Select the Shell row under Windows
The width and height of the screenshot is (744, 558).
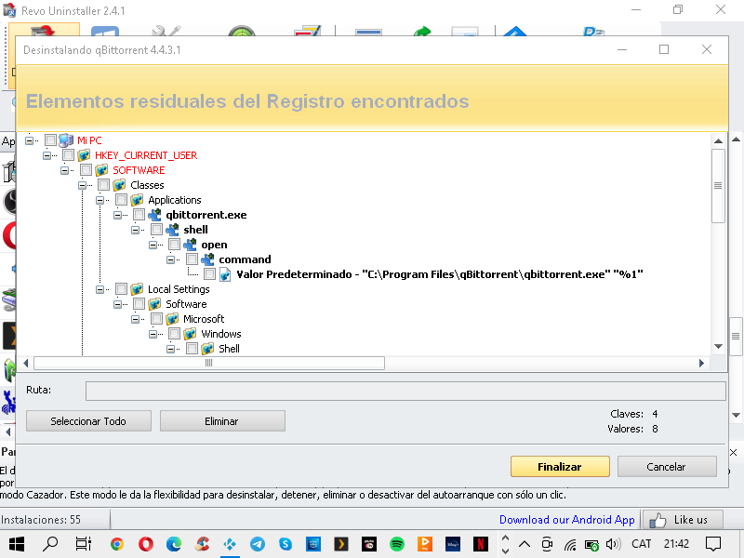(x=229, y=349)
